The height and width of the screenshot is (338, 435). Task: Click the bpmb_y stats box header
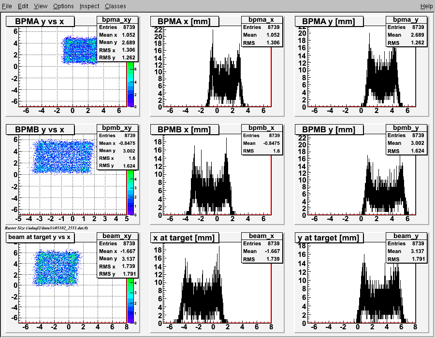(406, 128)
